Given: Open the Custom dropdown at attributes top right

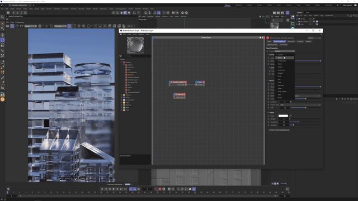Looking at the screenshot, I should (314, 38).
